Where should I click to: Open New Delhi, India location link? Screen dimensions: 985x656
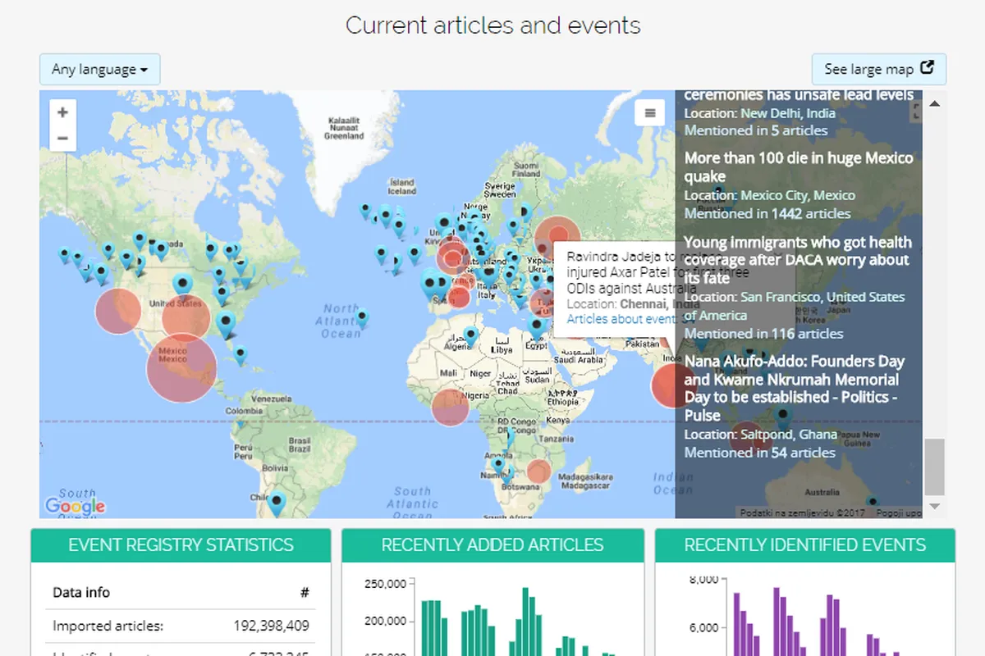pos(788,113)
